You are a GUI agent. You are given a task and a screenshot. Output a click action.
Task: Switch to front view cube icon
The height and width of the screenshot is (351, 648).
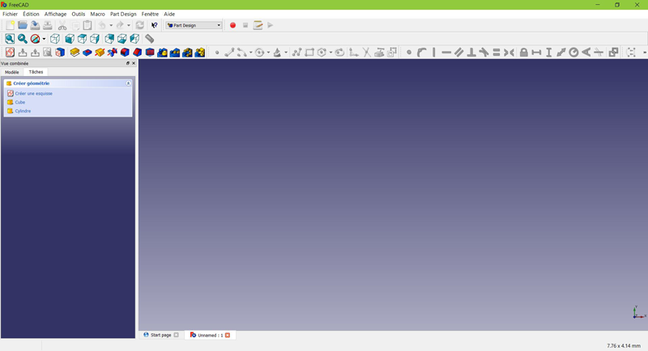[x=70, y=39]
